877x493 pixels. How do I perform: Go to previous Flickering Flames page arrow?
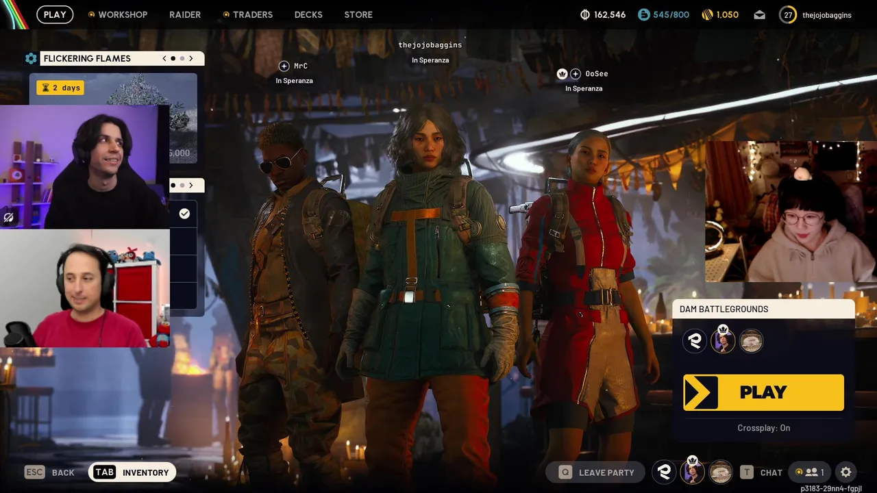click(164, 58)
